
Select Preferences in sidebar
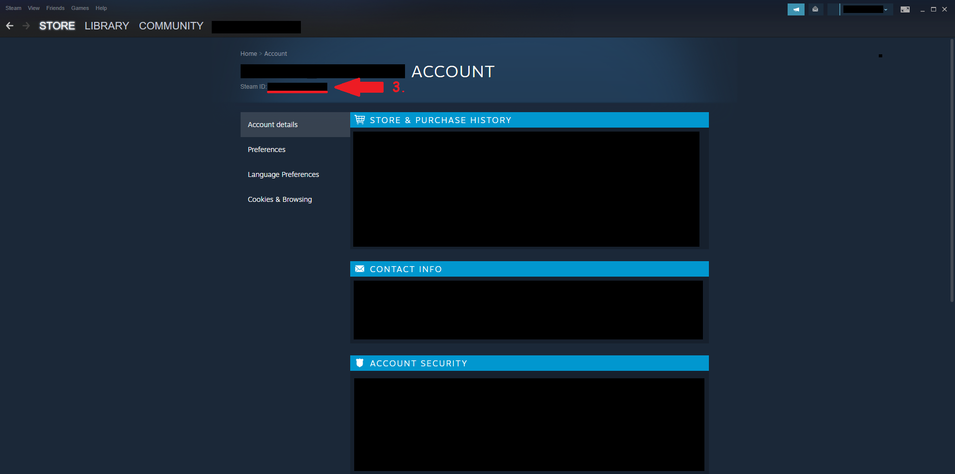[x=295, y=150]
